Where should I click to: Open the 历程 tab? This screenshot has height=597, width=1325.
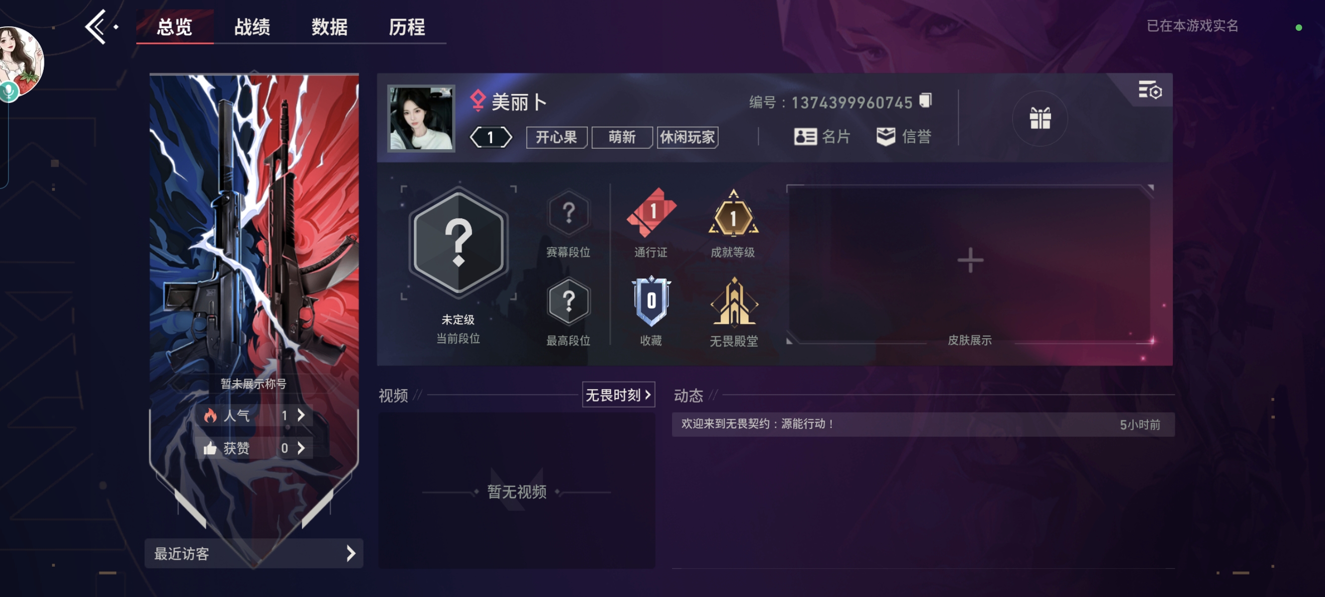pyautogui.click(x=407, y=27)
